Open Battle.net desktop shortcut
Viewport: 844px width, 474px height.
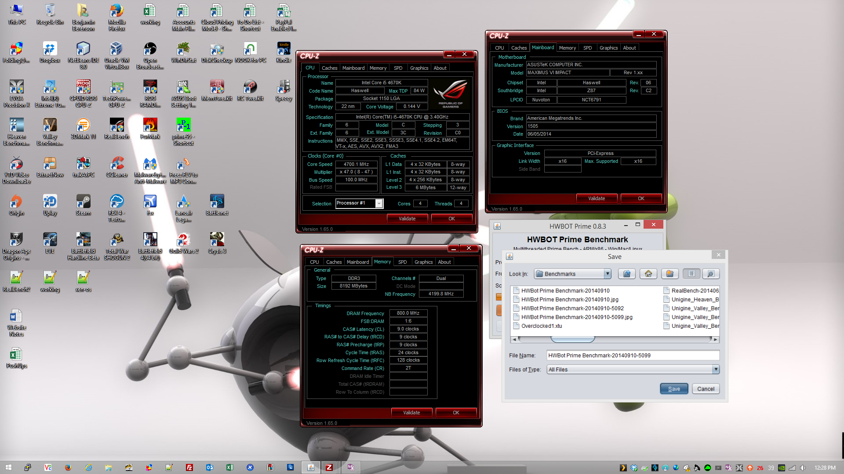point(217,205)
